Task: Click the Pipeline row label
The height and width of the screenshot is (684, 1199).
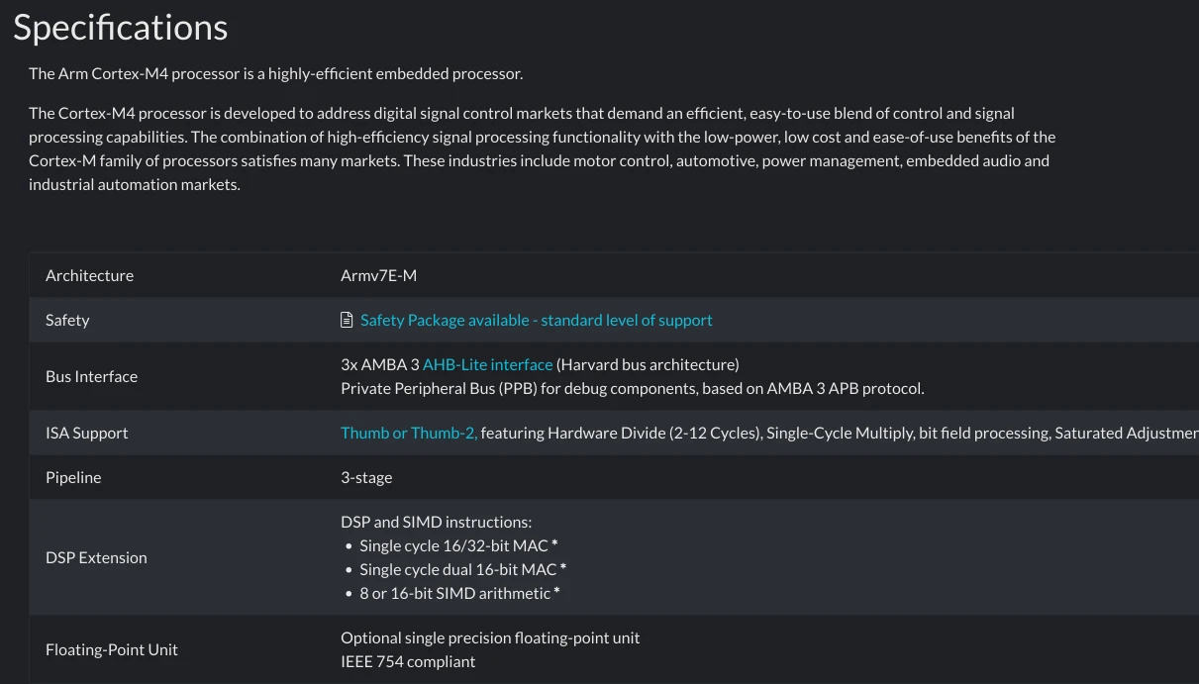Action: coord(73,477)
